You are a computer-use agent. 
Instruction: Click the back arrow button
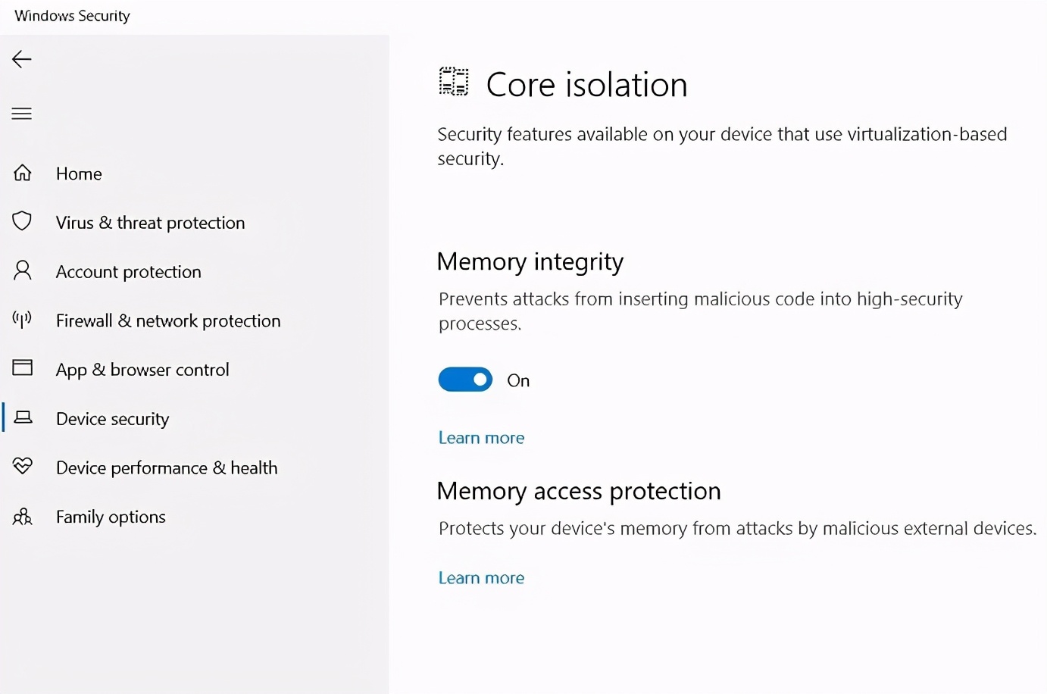coord(21,58)
